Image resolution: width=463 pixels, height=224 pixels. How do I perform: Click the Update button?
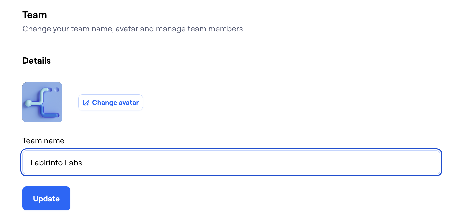pos(46,198)
